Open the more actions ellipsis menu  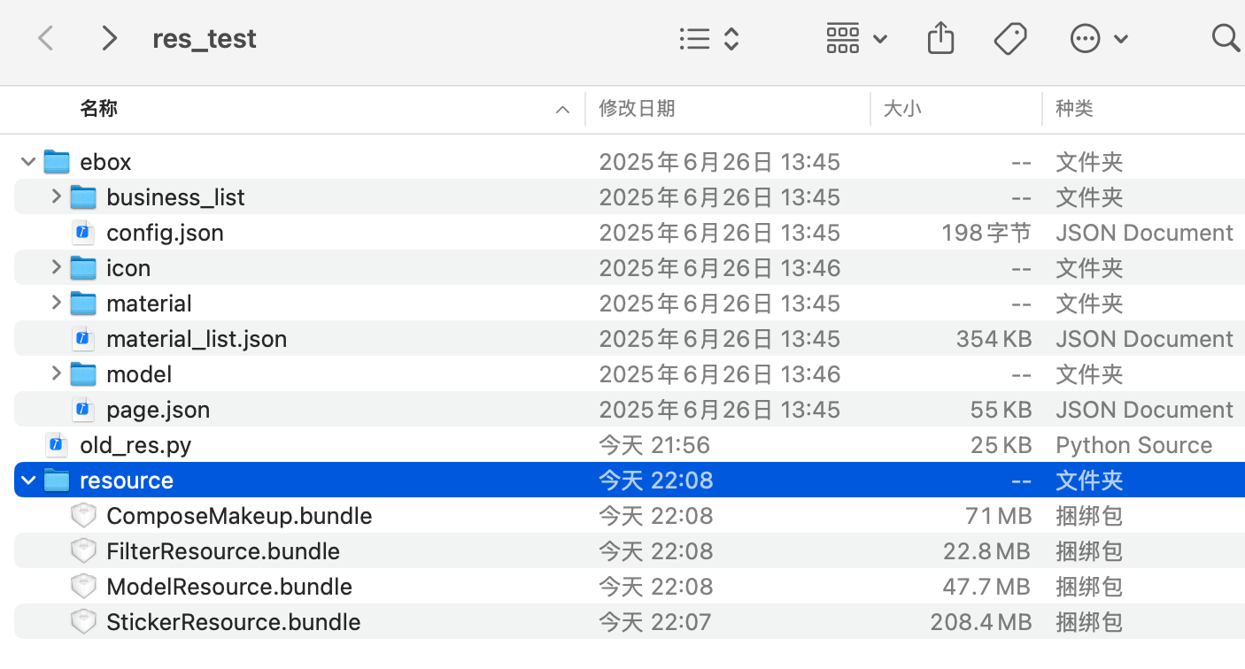[1098, 38]
